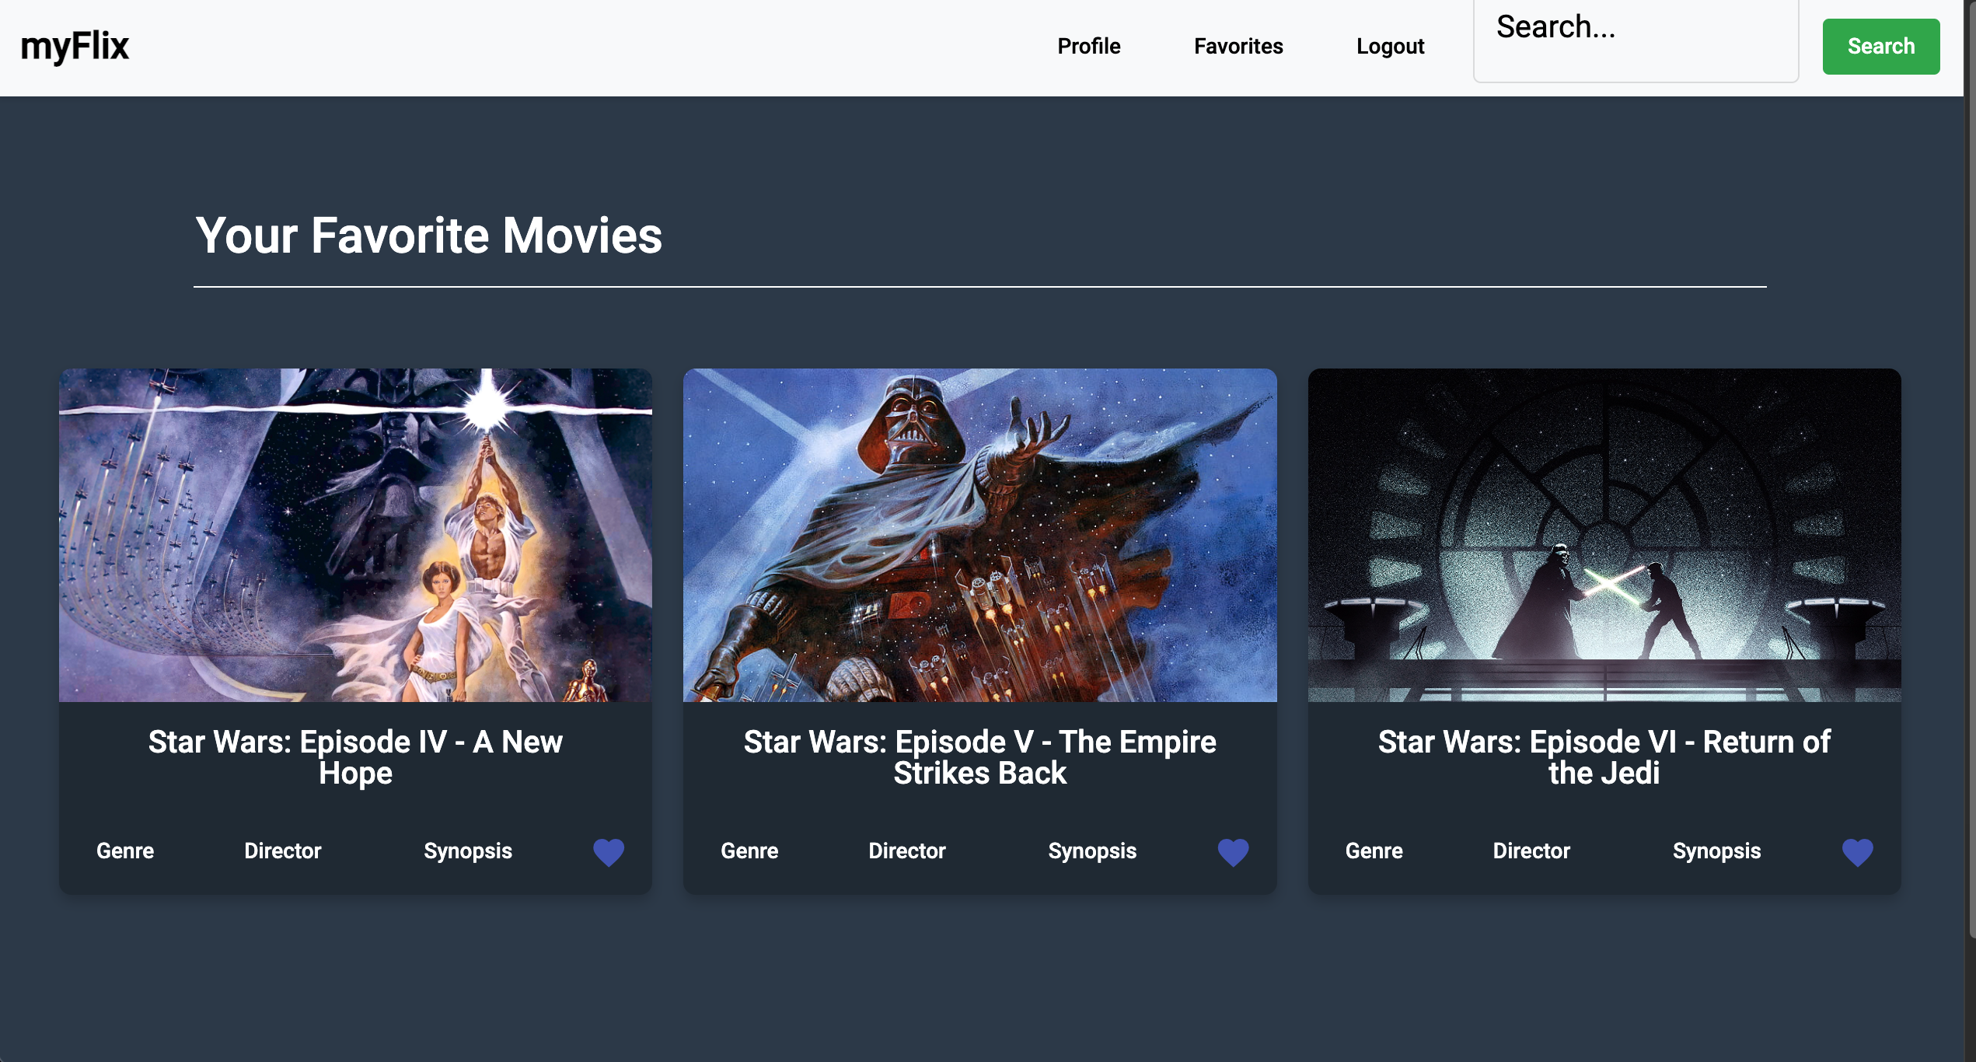Toggle heart on The Empire Strikes Back
Image resolution: width=1976 pixels, height=1062 pixels.
1233,852
